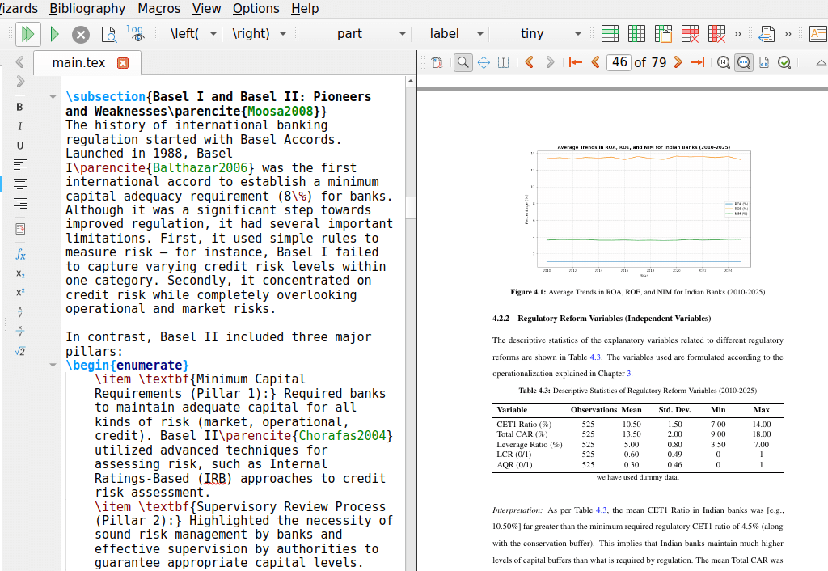Image resolution: width=828 pixels, height=571 pixels.
Task: Activate the scroll/pan tool in PDF viewer
Action: click(484, 62)
